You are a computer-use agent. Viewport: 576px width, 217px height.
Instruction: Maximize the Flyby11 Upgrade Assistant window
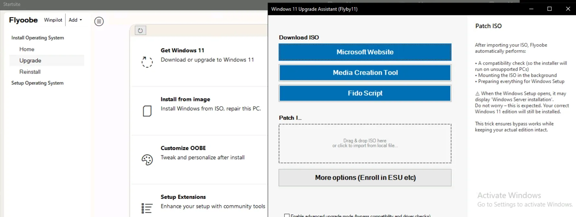[x=549, y=9]
